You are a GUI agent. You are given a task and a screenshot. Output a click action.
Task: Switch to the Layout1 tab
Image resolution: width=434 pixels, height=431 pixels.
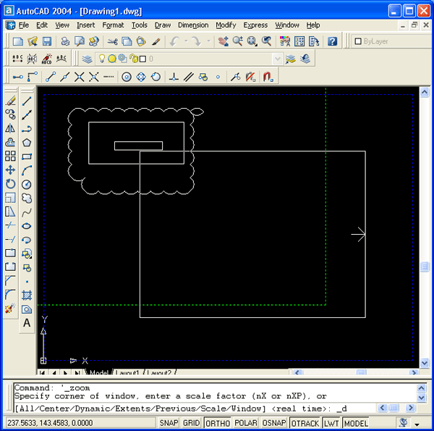tap(127, 373)
